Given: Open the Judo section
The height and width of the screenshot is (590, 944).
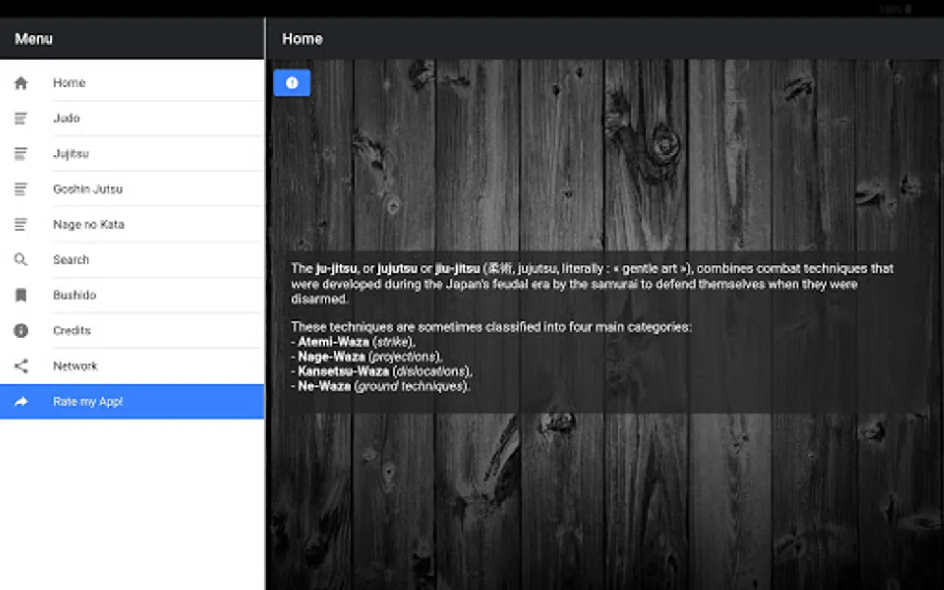Looking at the screenshot, I should click(132, 118).
